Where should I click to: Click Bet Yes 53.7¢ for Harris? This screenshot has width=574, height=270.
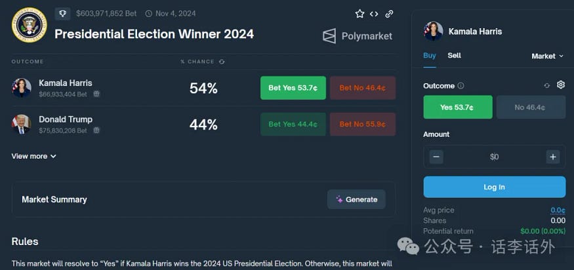293,88
